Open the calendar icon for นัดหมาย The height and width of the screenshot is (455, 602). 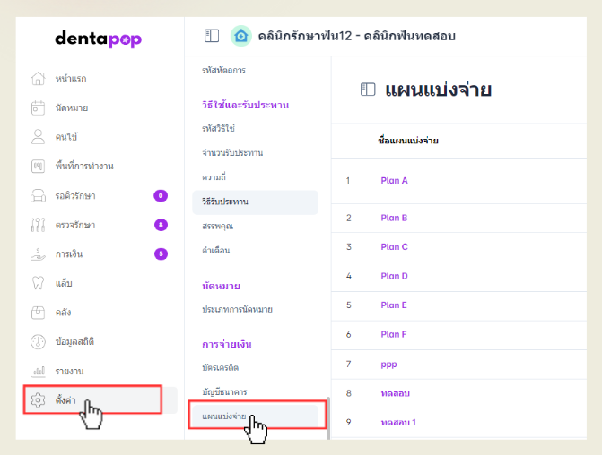point(38,107)
